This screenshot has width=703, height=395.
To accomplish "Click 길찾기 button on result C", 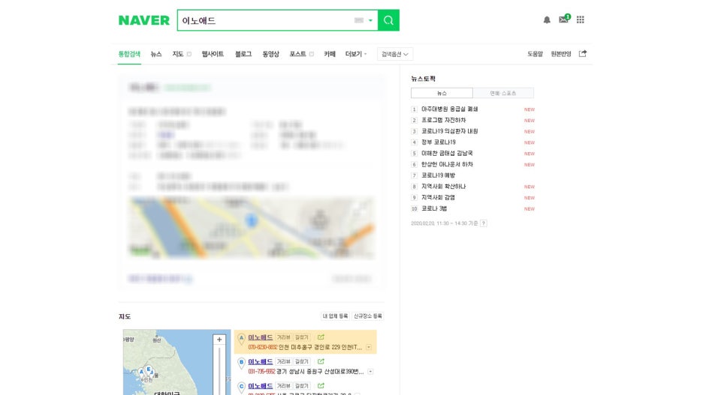I will click(302, 385).
